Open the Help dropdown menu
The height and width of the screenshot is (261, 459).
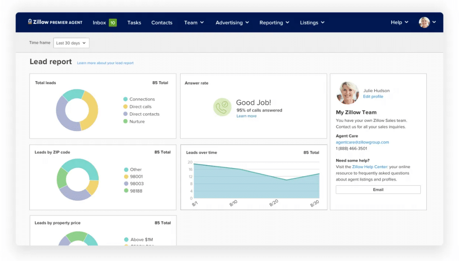(x=399, y=23)
